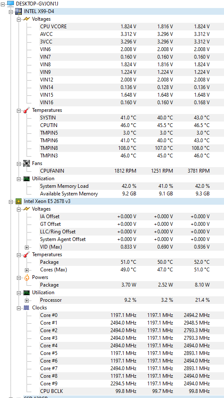The image size is (224, 398).
Task: Select the GT Offset row label
Action: coord(50,225)
